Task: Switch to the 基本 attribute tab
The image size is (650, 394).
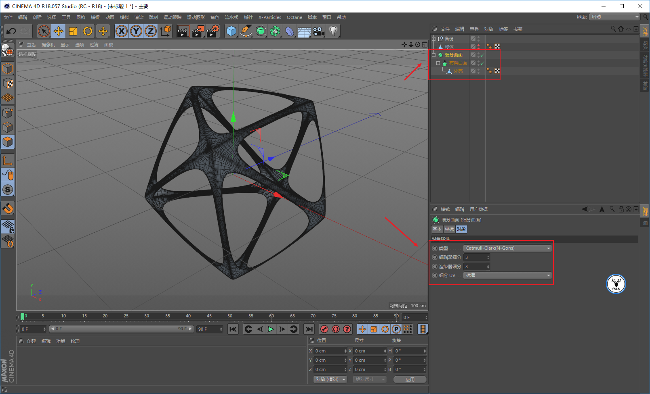Action: [437, 229]
